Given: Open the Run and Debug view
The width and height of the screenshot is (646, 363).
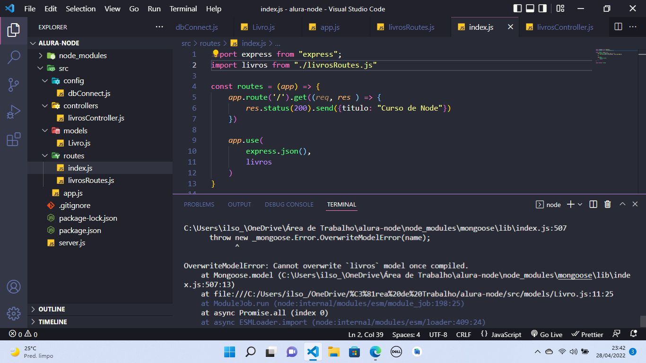Looking at the screenshot, I should point(14,112).
